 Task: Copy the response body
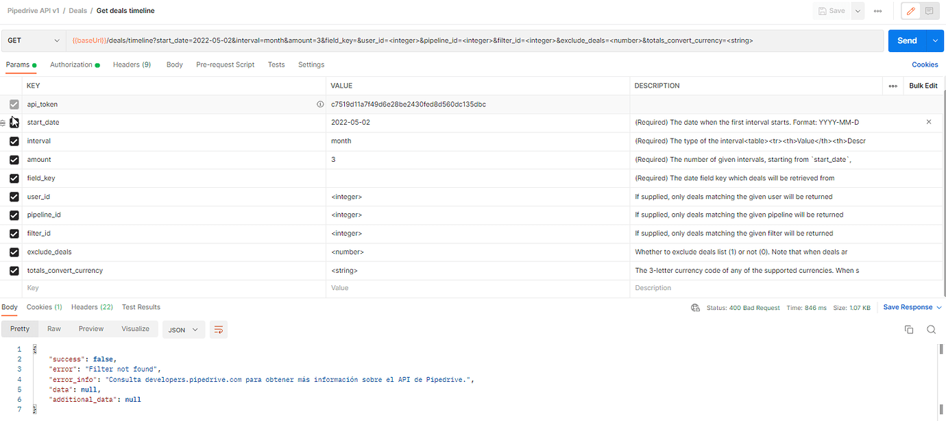pyautogui.click(x=909, y=329)
